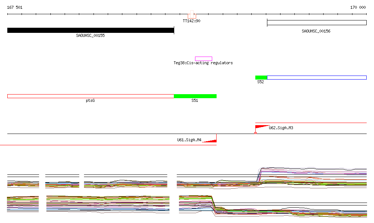Click the start coordinate 167 501
This screenshot has width=374, height=223.
[x=15, y=7]
